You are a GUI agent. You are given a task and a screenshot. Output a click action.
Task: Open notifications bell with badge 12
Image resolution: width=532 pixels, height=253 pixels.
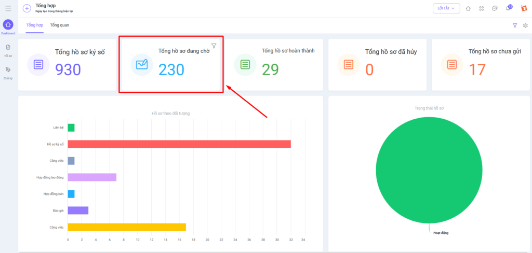point(508,8)
